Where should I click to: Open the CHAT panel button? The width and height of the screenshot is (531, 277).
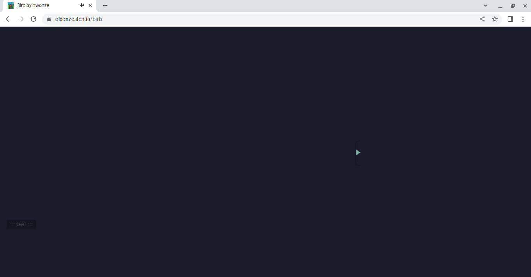pyautogui.click(x=21, y=225)
